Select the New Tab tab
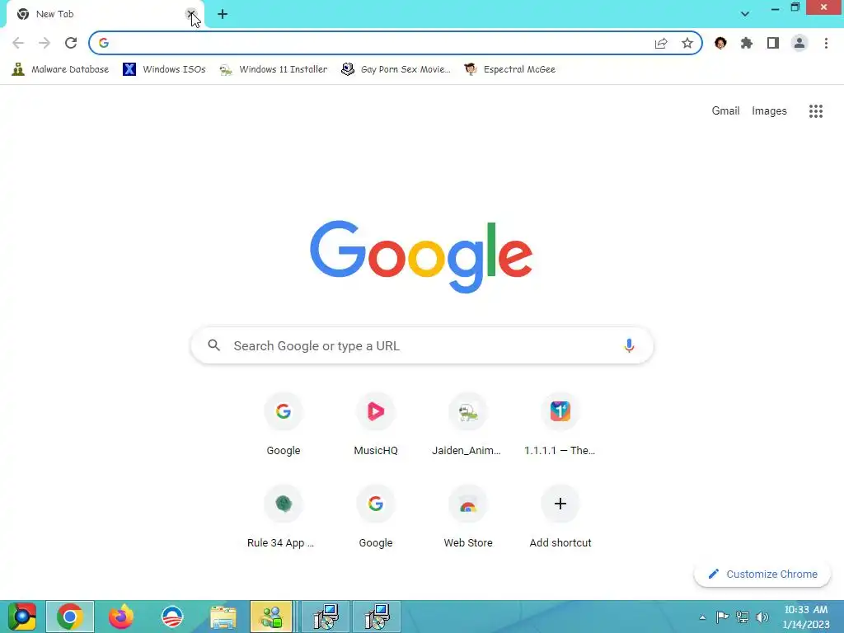 click(x=105, y=15)
